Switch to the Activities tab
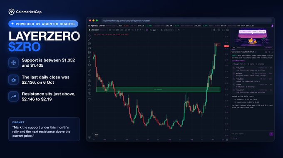 [241, 48]
